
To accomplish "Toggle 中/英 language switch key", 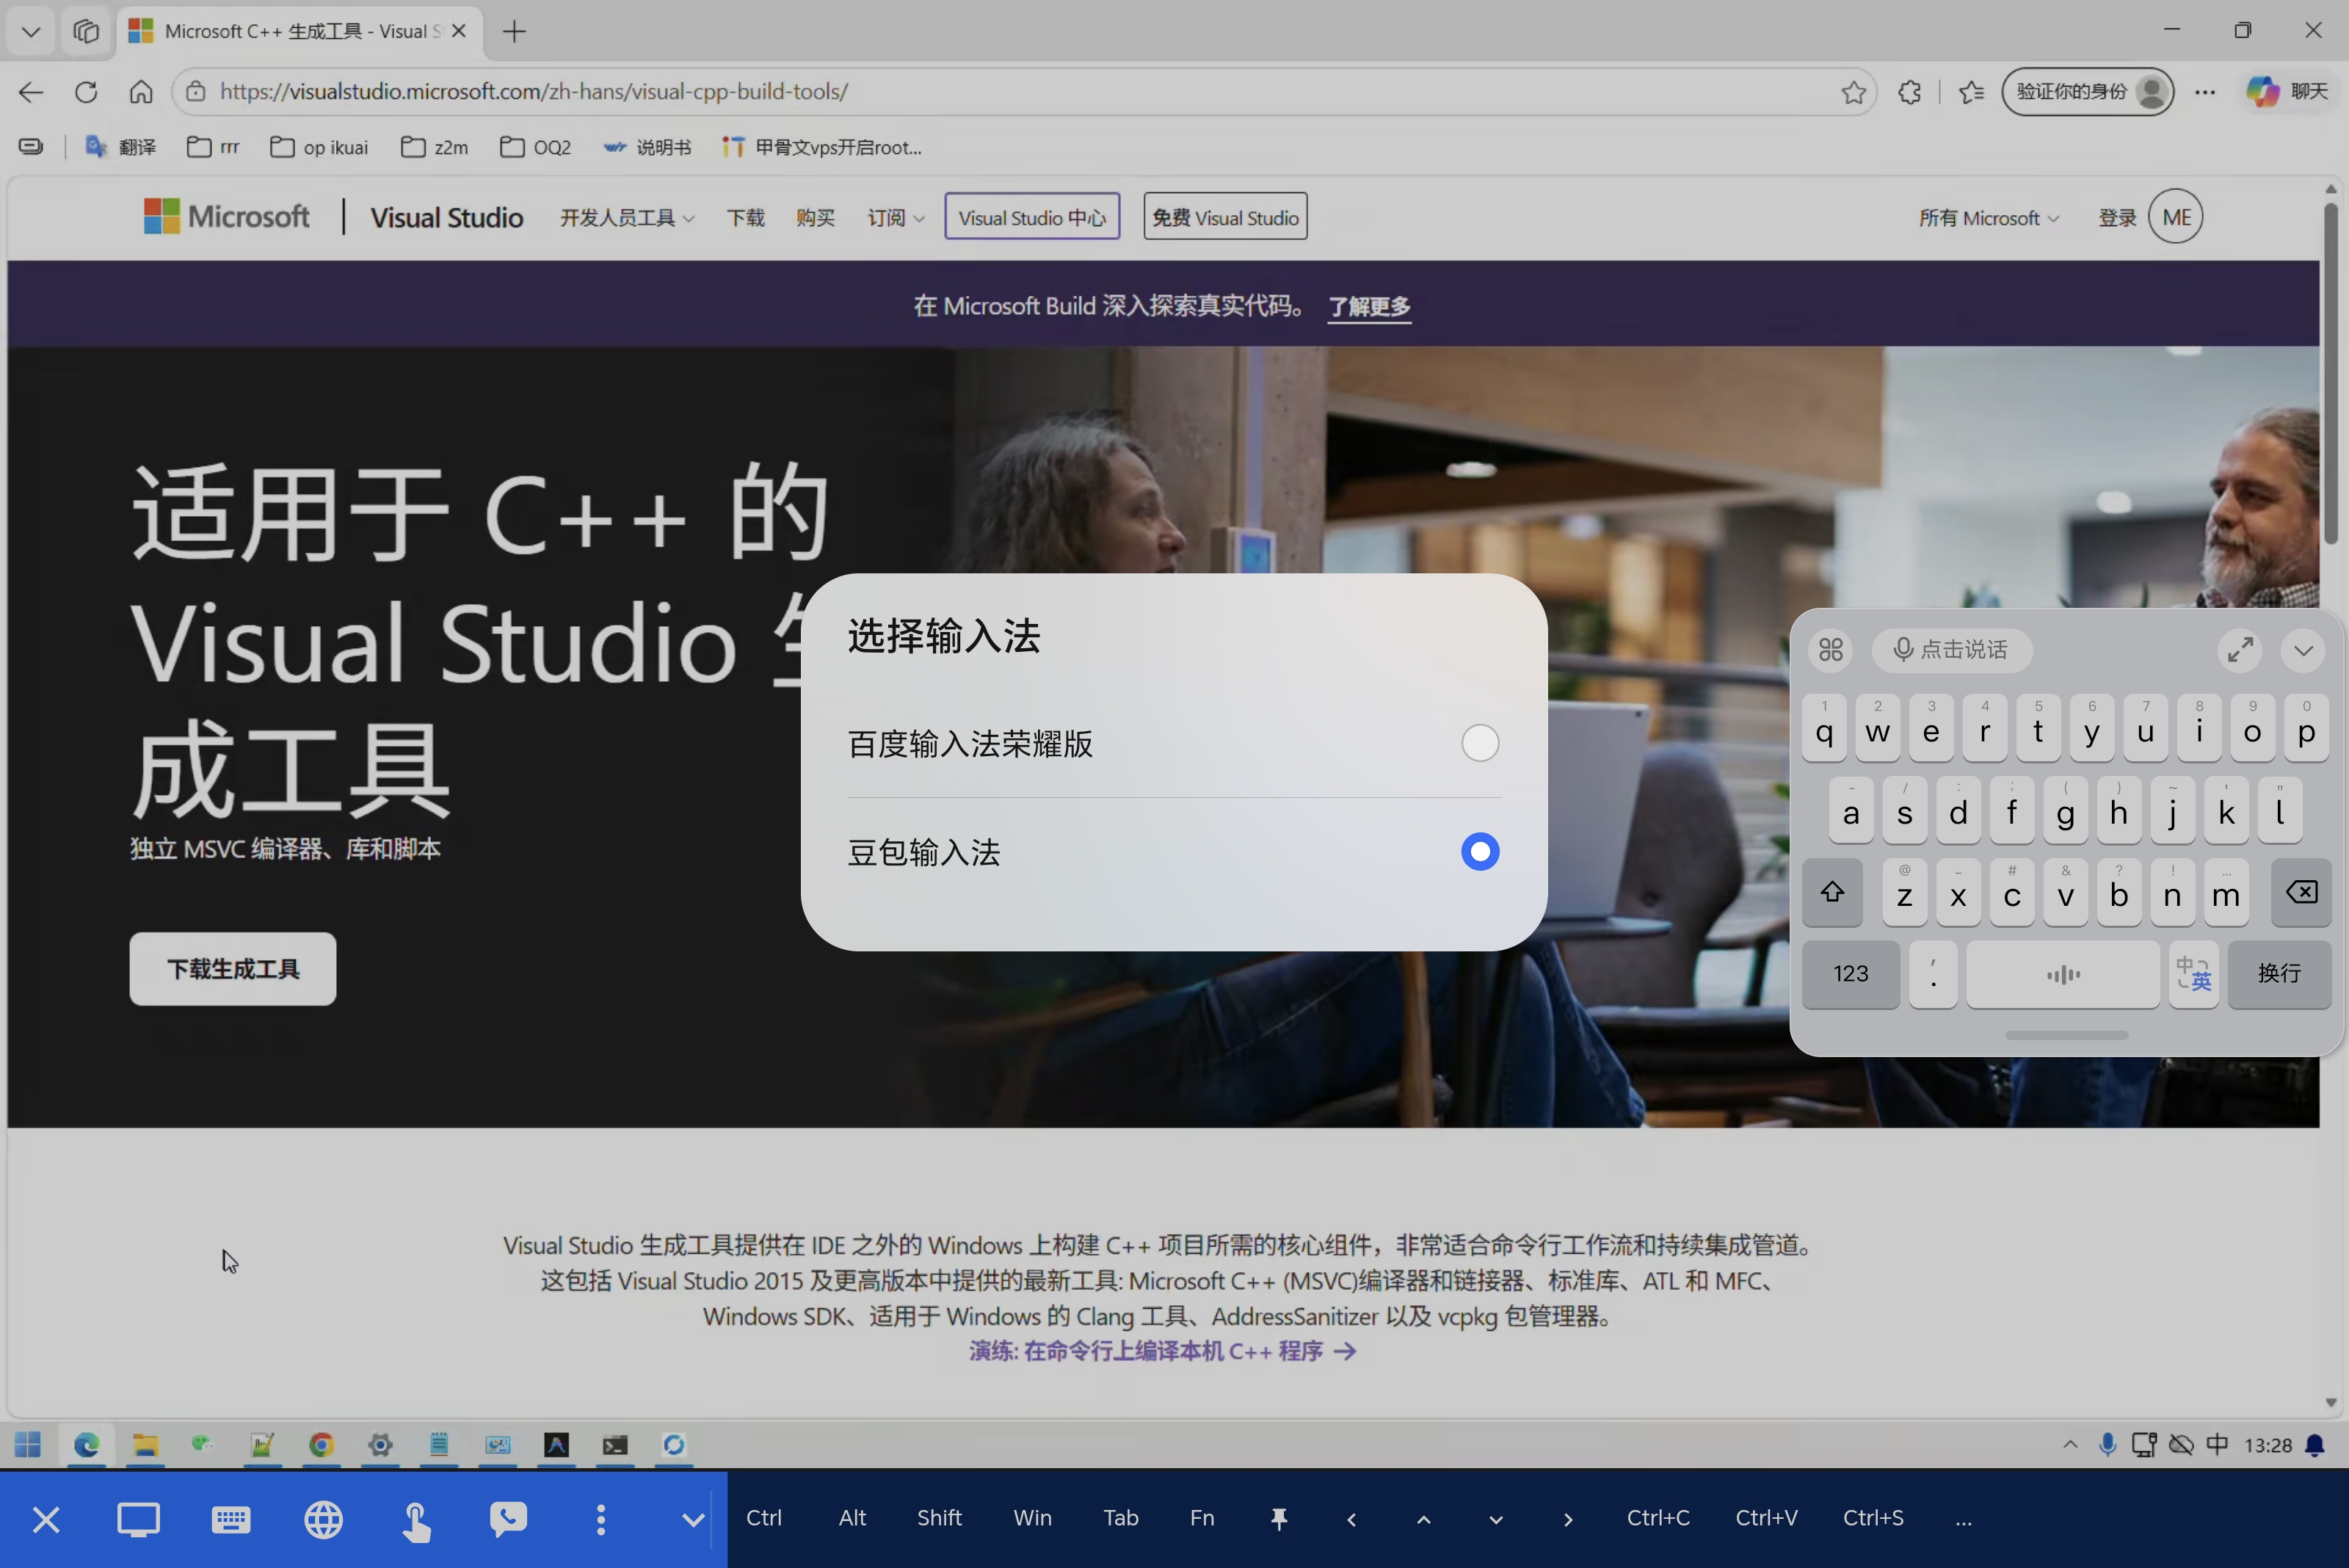I will [2193, 974].
